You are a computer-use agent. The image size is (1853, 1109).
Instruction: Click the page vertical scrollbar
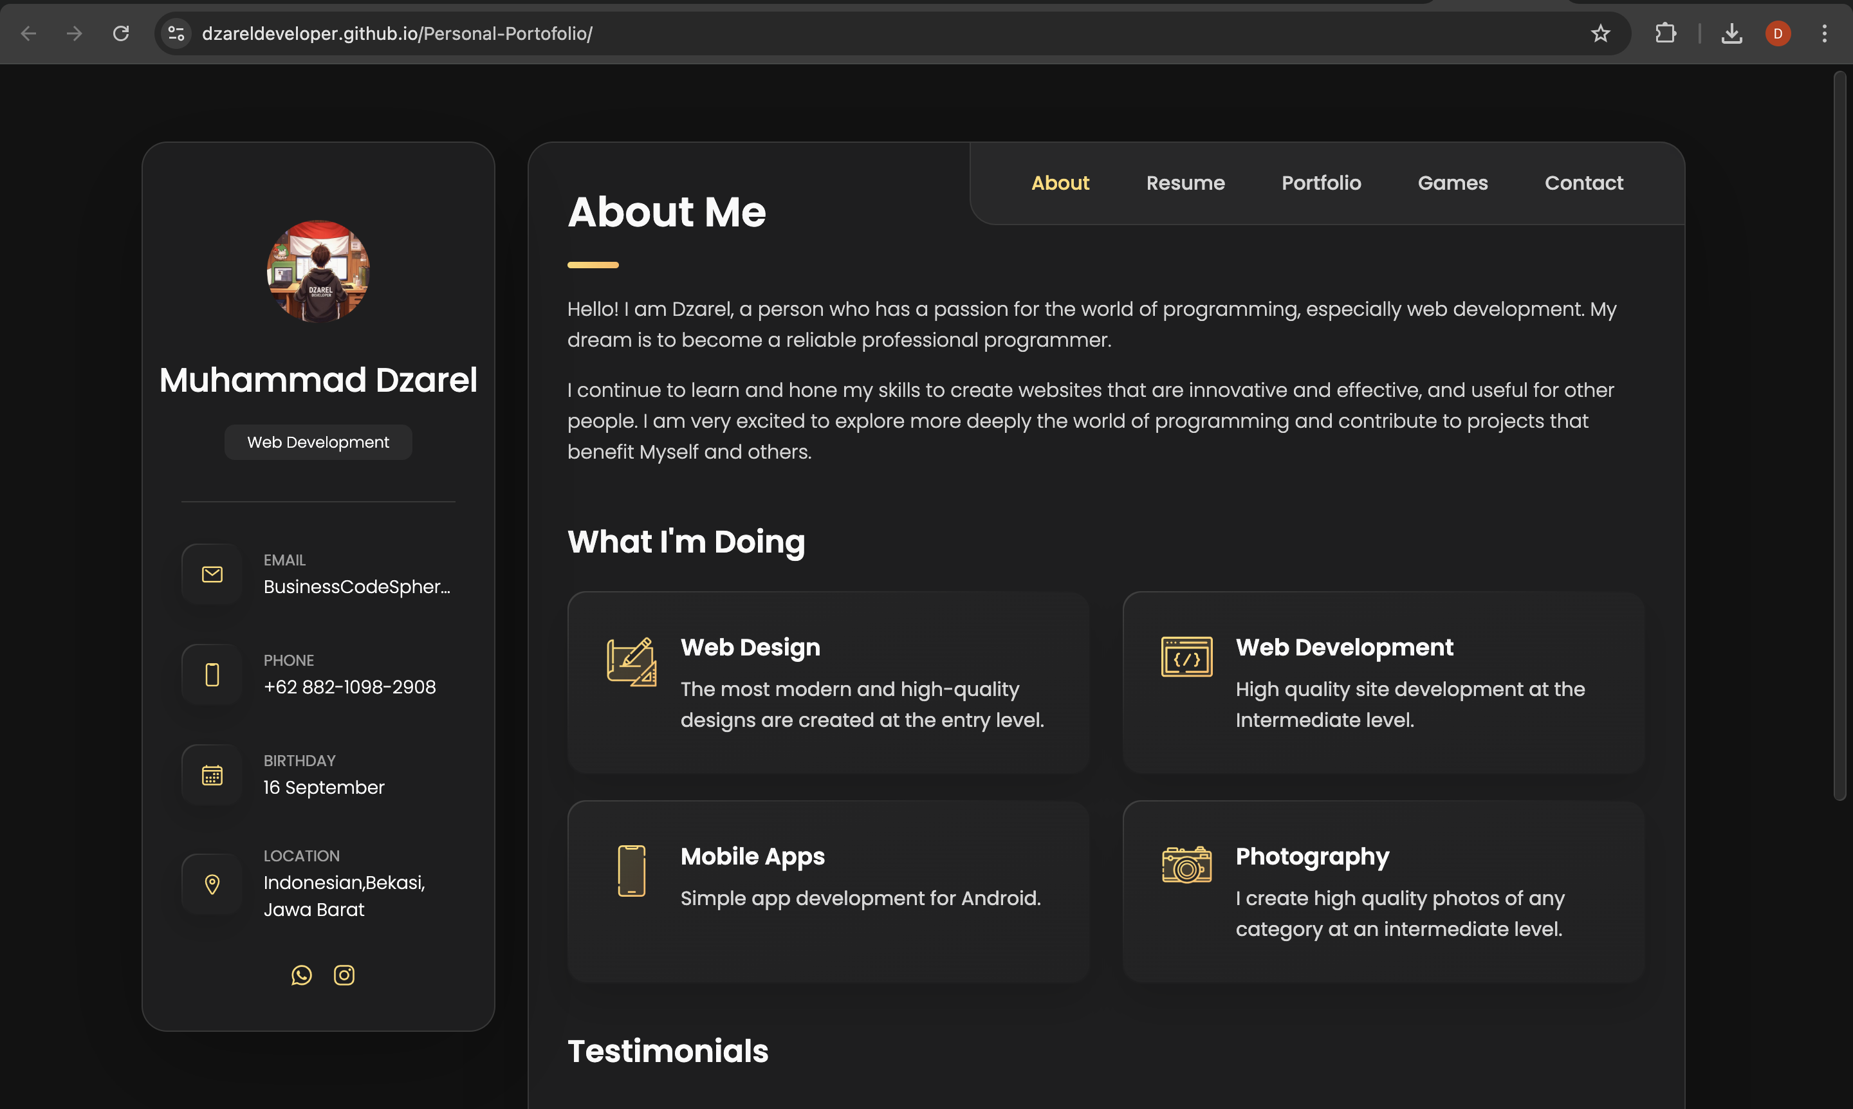click(1839, 434)
